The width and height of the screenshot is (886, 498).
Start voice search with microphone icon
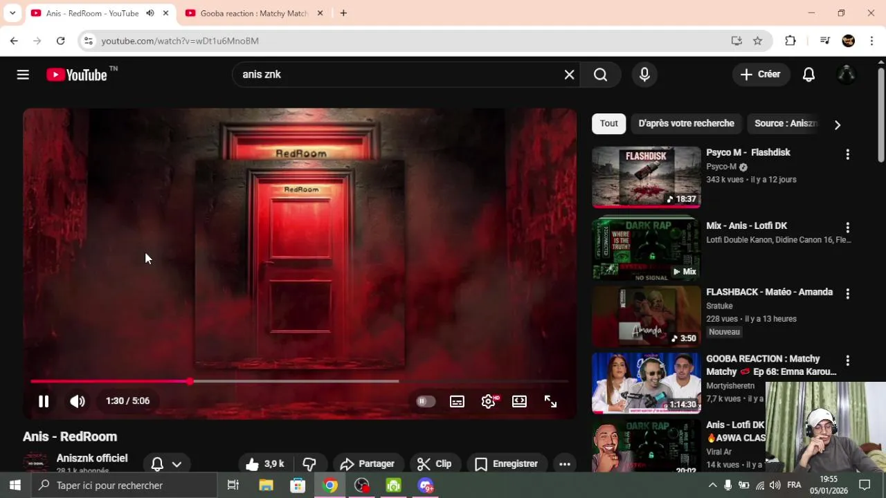tap(644, 75)
